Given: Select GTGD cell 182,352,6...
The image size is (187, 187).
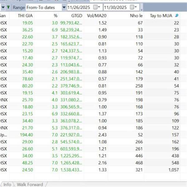Looking at the screenshot, I should 71,37.
